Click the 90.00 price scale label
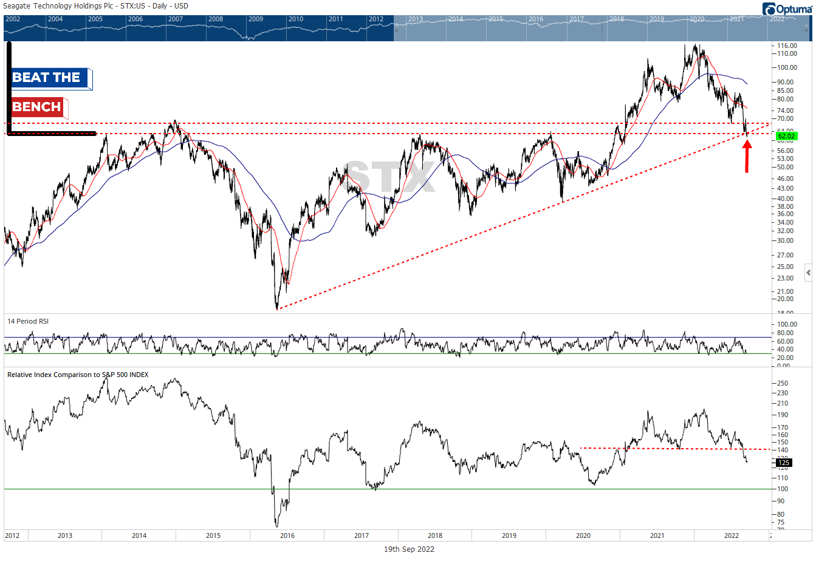 coord(787,82)
